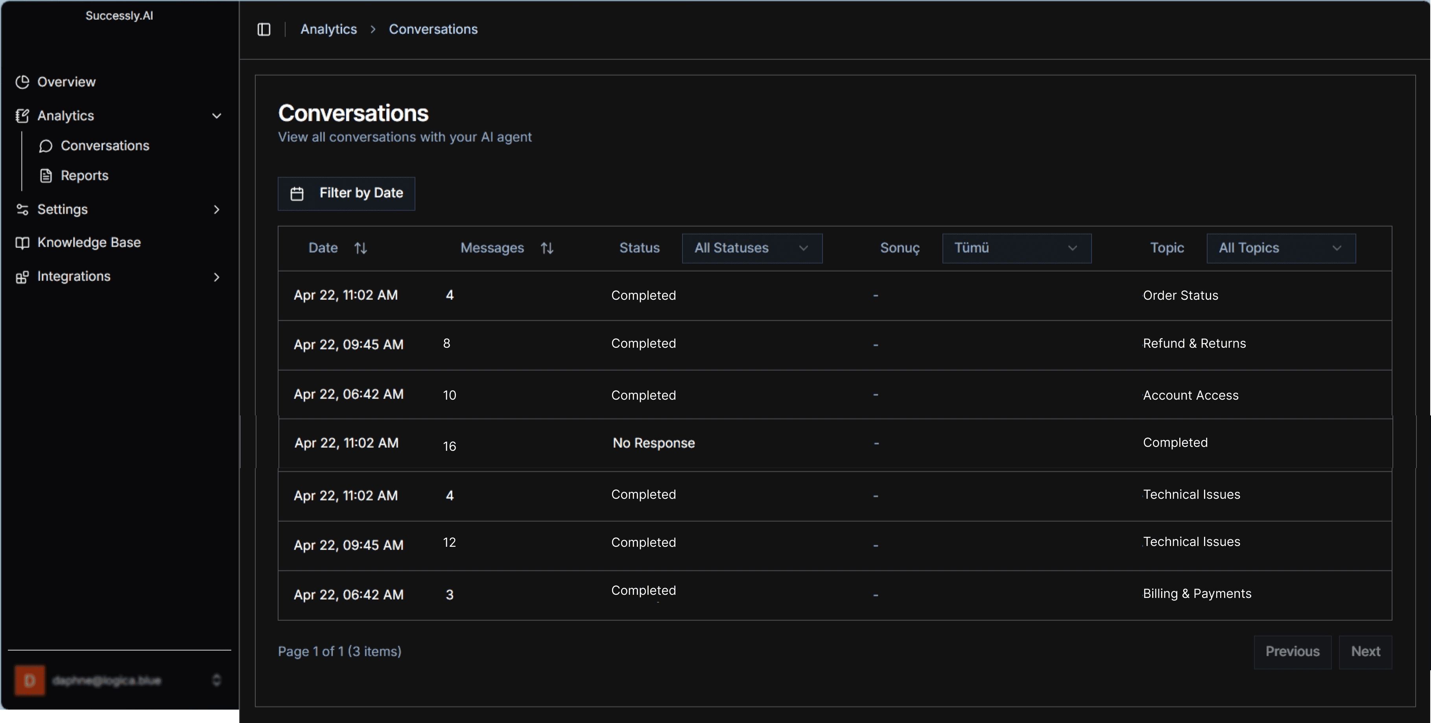Image resolution: width=1431 pixels, height=723 pixels.
Task: Click the message count 8 cell
Action: tap(446, 343)
